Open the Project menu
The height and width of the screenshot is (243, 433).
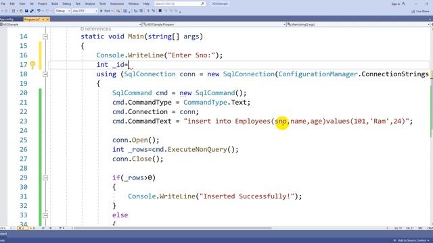click(42, 4)
